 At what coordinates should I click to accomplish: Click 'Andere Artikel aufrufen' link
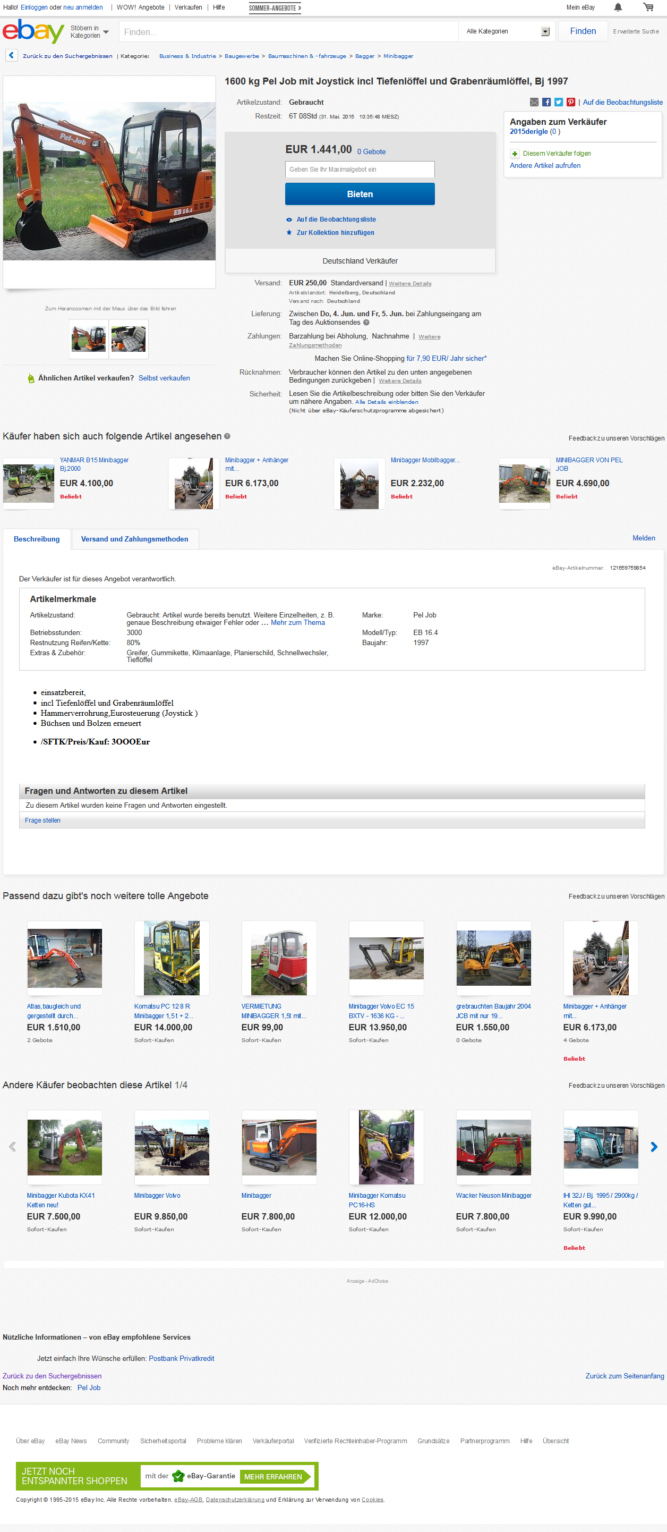point(545,166)
